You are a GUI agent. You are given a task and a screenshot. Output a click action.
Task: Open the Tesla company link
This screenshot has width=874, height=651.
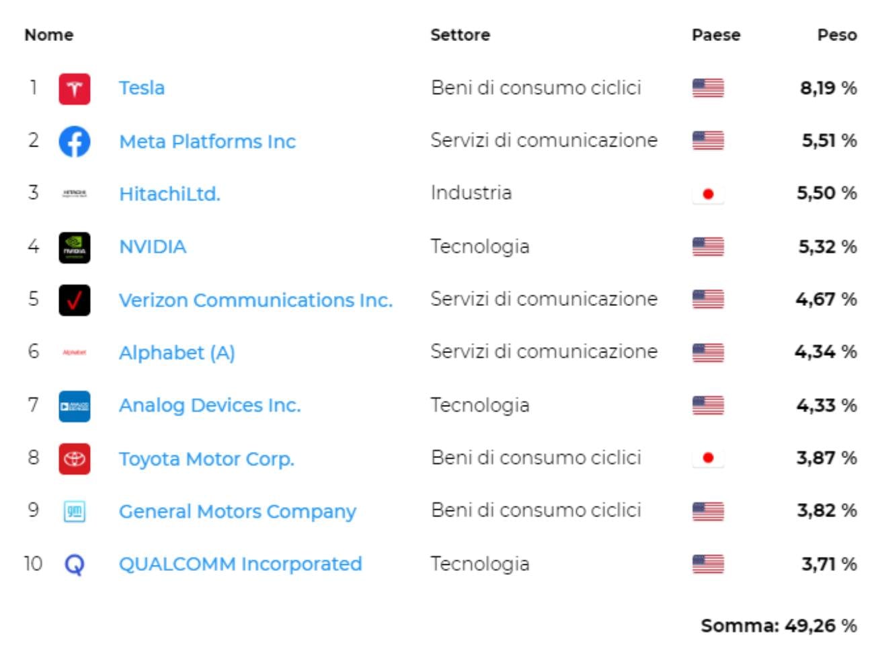(141, 88)
